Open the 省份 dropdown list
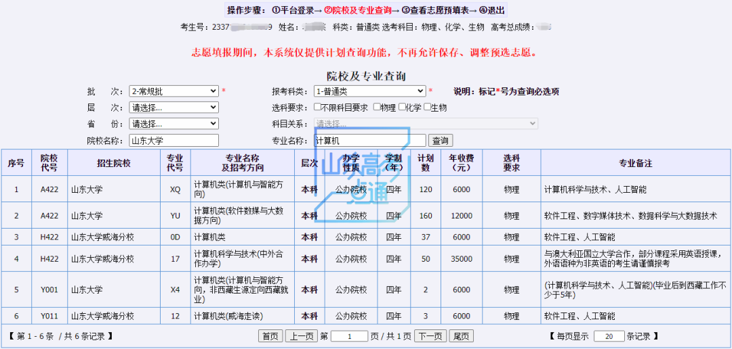 (174, 124)
